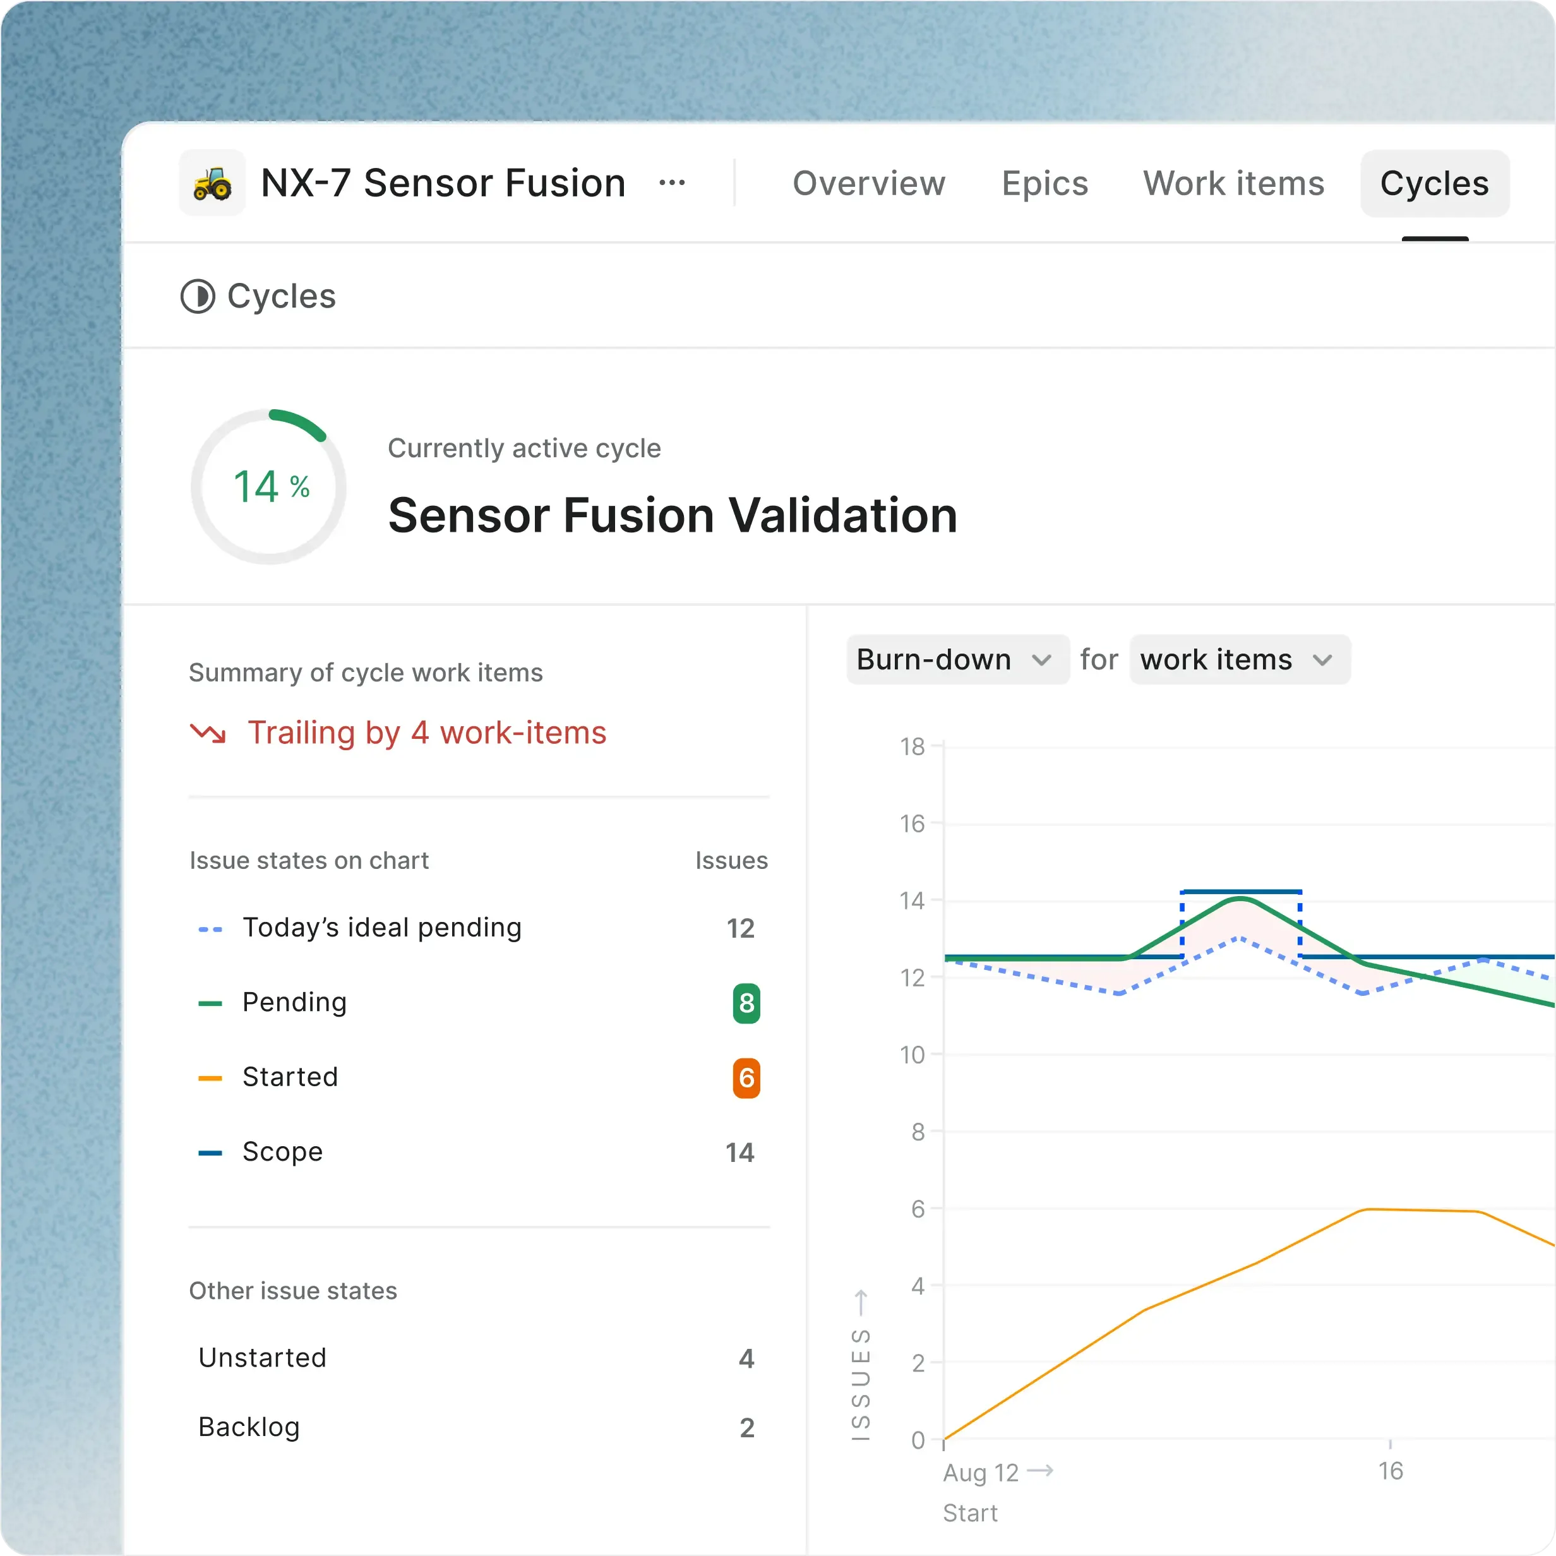1556x1556 pixels.
Task: Toggle the Pending series in legend
Action: click(295, 1003)
